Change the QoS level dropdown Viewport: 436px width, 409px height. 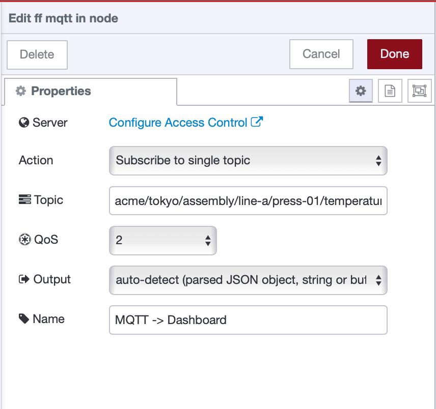coord(162,240)
